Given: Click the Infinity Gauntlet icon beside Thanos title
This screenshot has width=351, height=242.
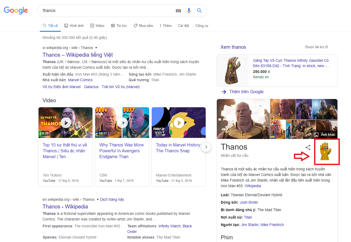Looking at the screenshot, I should tap(326, 151).
